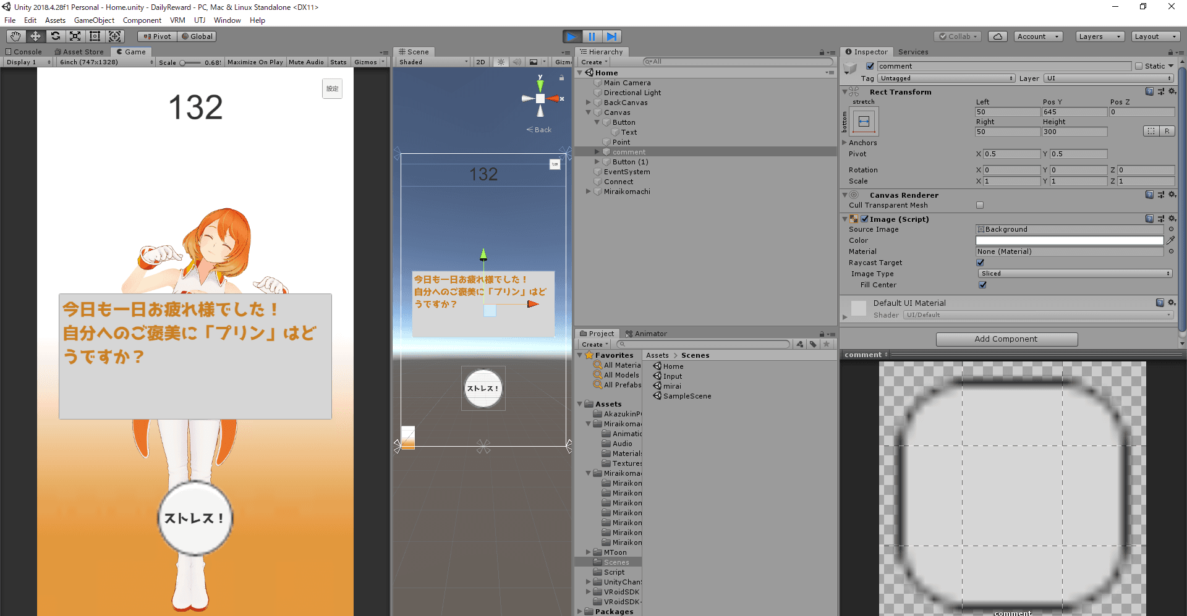The image size is (1187, 616).
Task: Click the Play button
Action: [x=572, y=36]
